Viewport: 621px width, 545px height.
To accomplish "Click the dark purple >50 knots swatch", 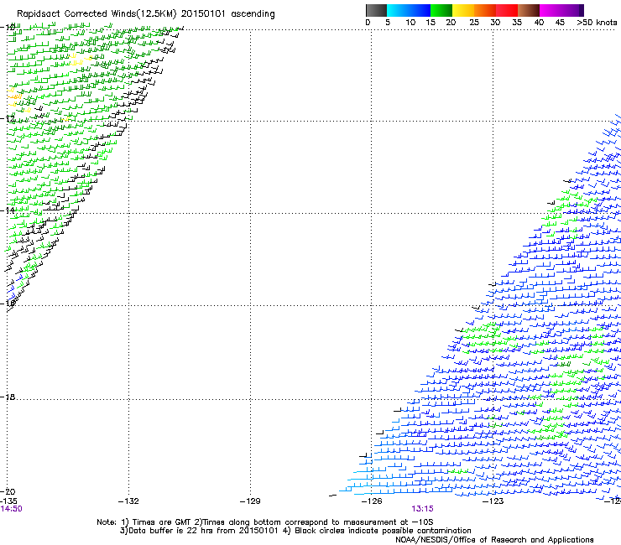I will tap(582, 10).
